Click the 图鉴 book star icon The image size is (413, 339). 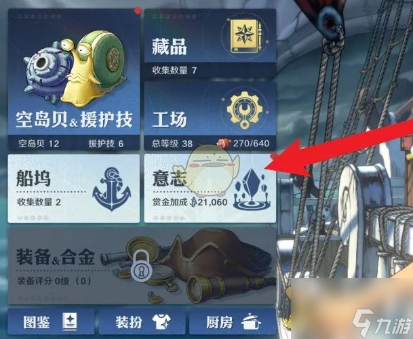coord(70,321)
